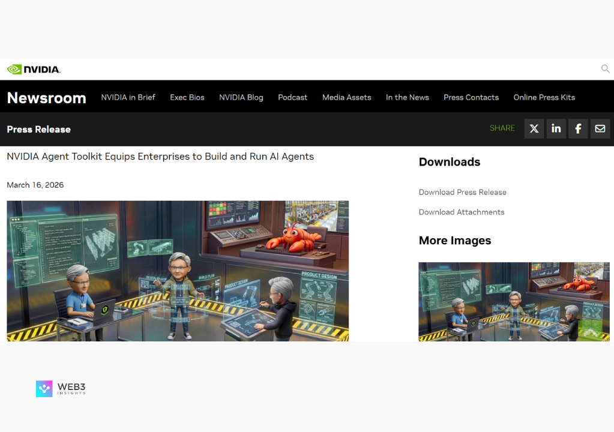Image resolution: width=614 pixels, height=432 pixels.
Task: Click Download Press Release link
Action: coord(462,192)
